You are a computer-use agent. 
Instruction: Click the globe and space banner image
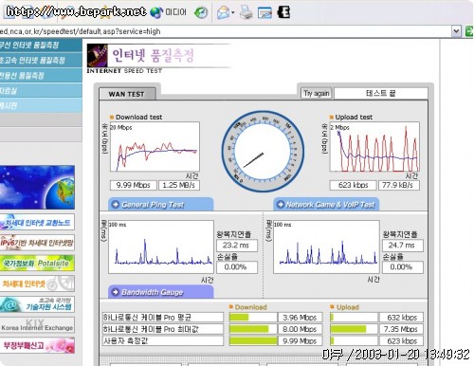[x=37, y=187]
